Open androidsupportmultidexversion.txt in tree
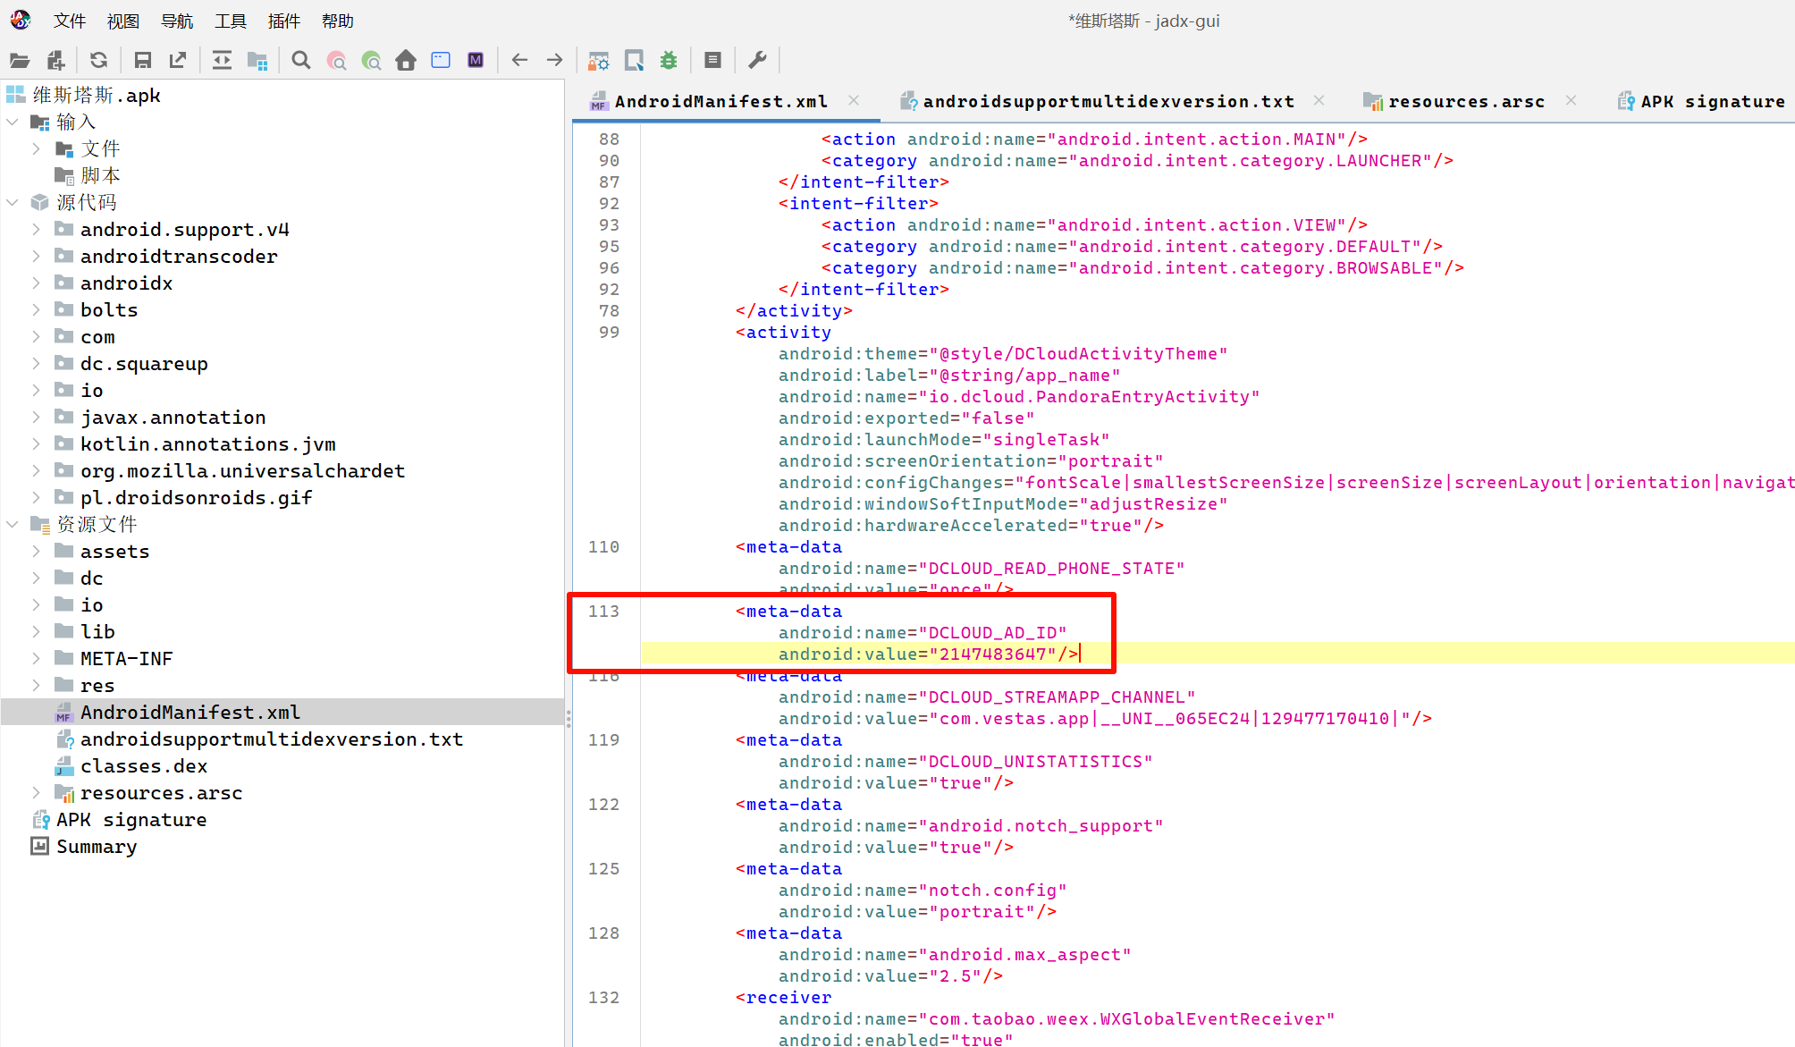 (x=272, y=739)
